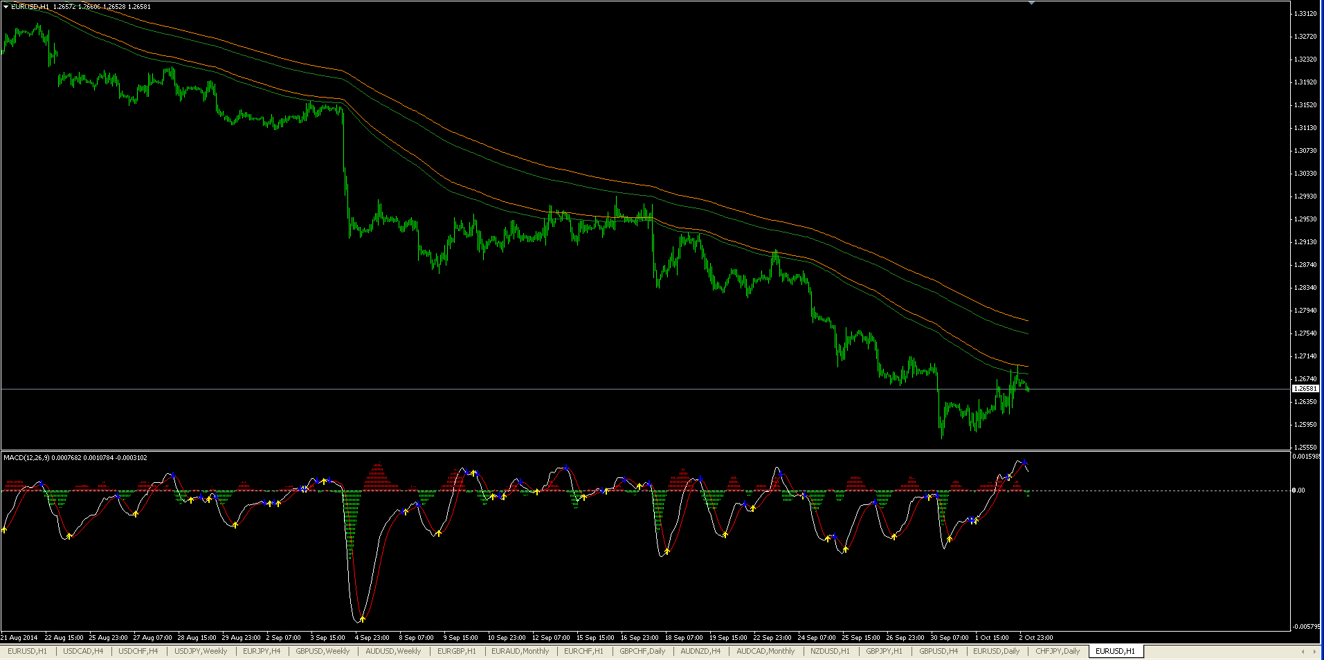Click the EURUSD,H1 price quote header text
The image size is (1324, 660).
click(81, 6)
